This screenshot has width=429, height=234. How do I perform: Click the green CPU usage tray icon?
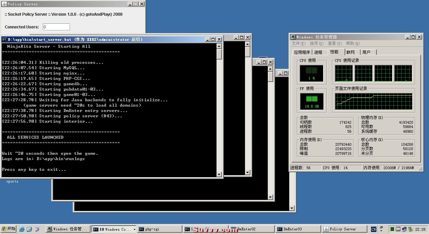pyautogui.click(x=392, y=229)
